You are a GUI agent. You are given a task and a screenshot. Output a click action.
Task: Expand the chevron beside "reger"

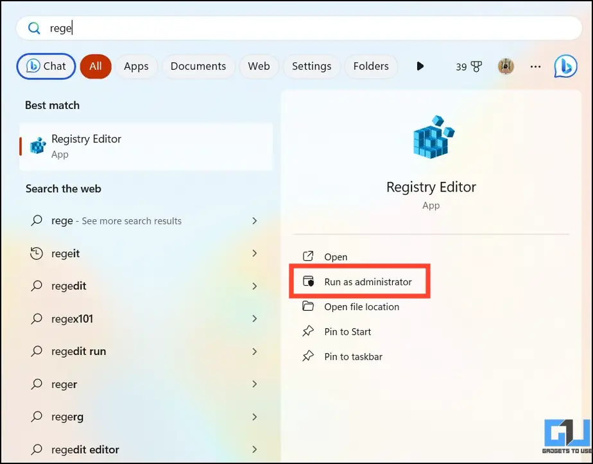coord(255,384)
